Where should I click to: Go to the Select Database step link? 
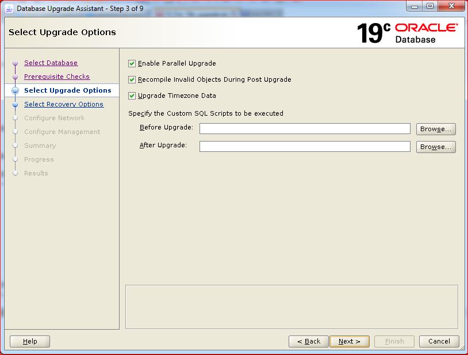tap(51, 63)
